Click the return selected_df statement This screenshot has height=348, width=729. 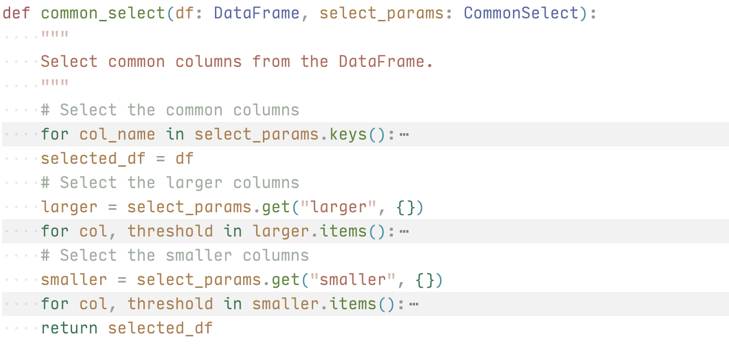tap(127, 328)
